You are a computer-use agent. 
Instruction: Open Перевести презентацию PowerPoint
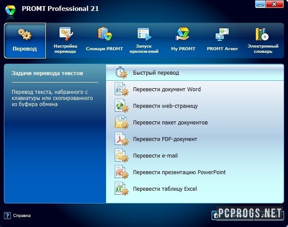point(179,172)
